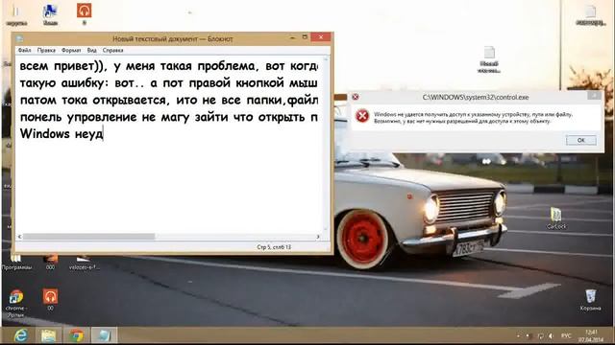Click the red error icon in control.exe dialog
615x345 pixels.
coord(361,116)
